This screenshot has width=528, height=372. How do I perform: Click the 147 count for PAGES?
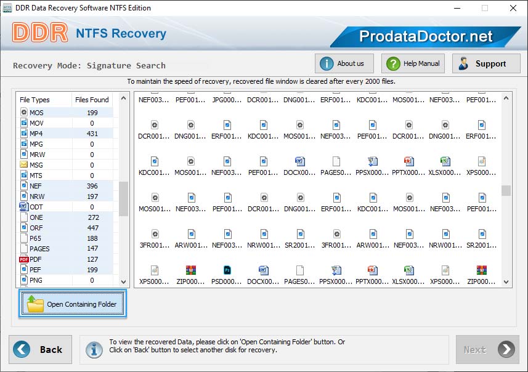[92, 249]
